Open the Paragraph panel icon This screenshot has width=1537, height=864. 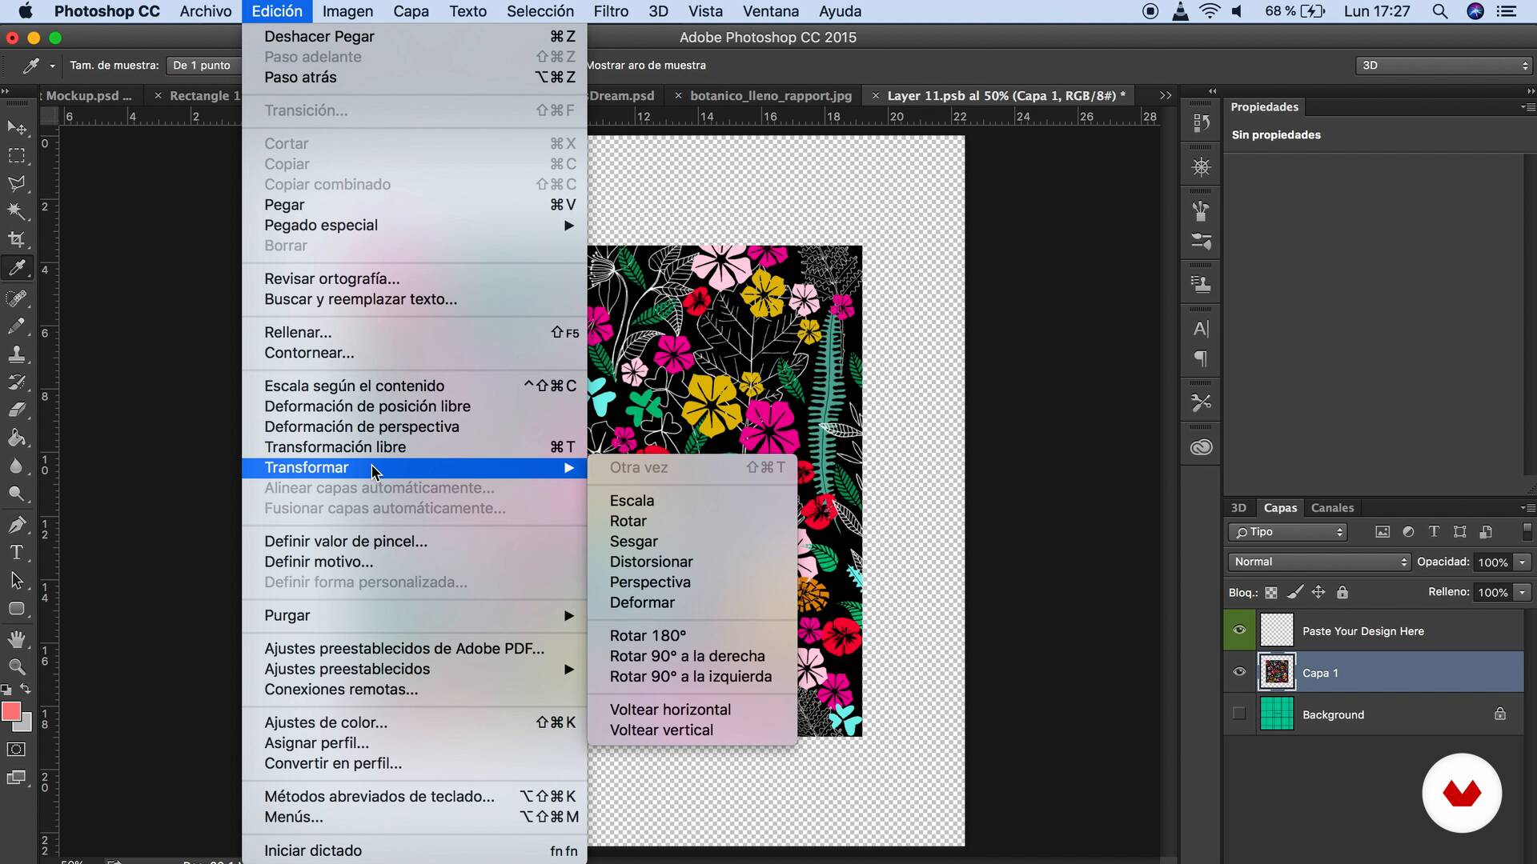pos(1201,358)
